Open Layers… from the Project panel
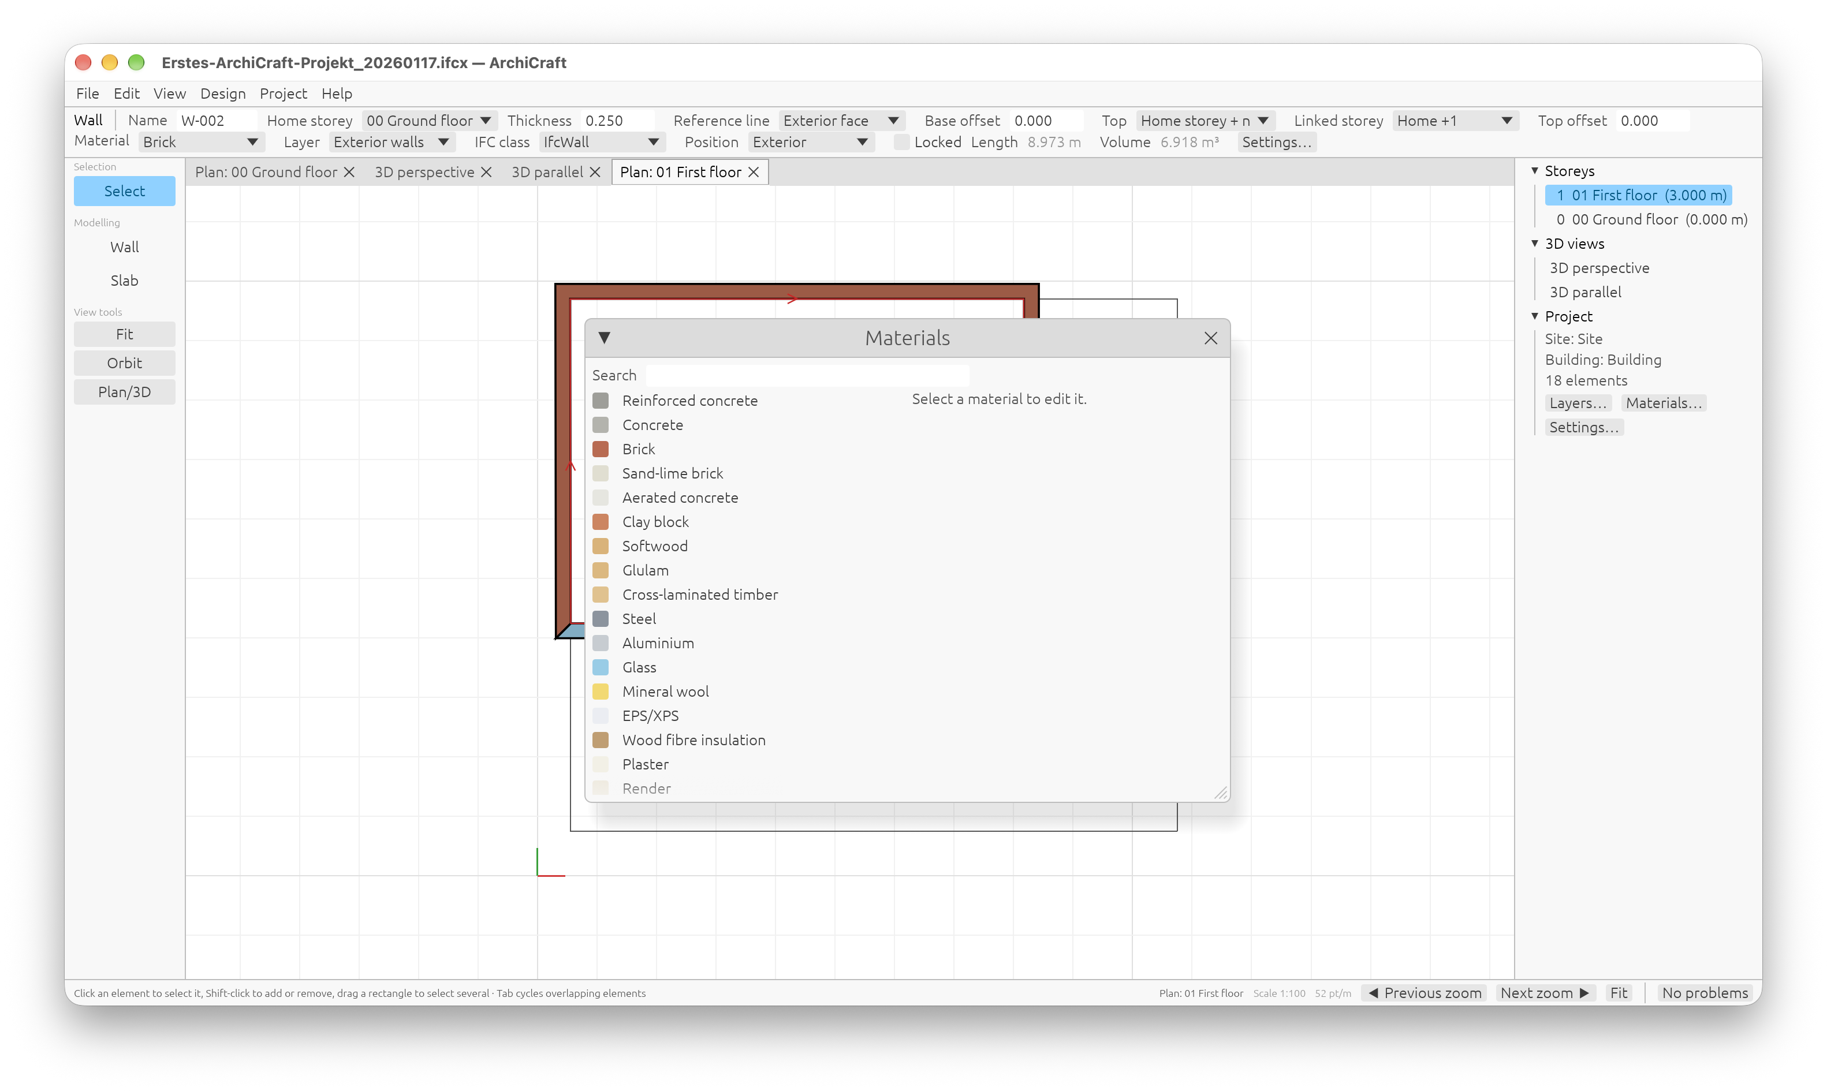1827x1091 pixels. pos(1578,403)
